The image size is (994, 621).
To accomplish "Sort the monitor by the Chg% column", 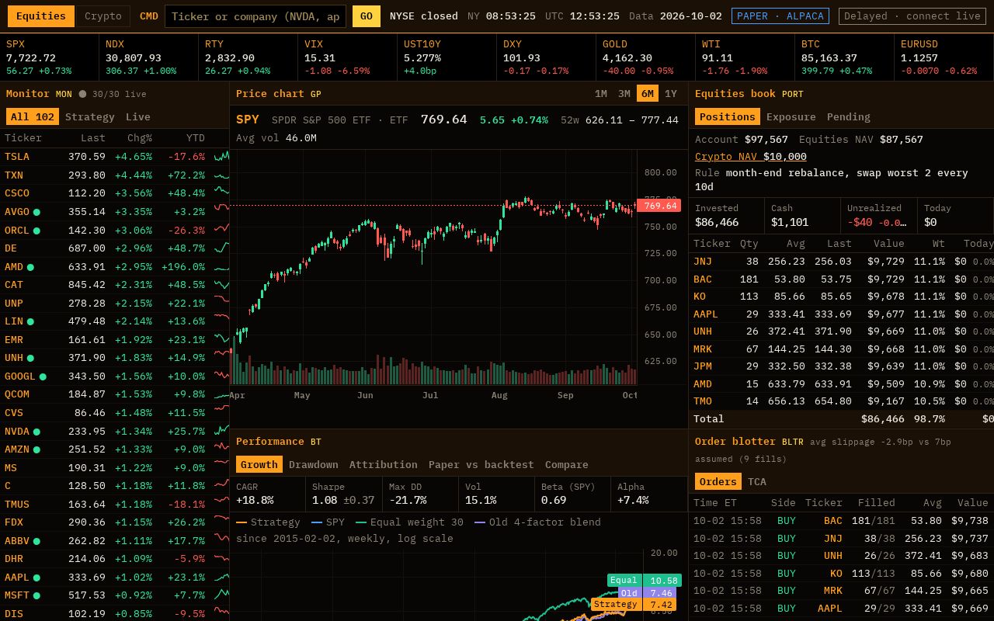I will 140,138.
